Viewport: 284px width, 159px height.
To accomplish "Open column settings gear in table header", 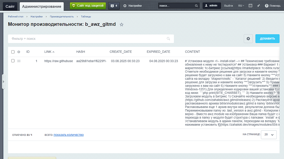I will click(x=19, y=52).
